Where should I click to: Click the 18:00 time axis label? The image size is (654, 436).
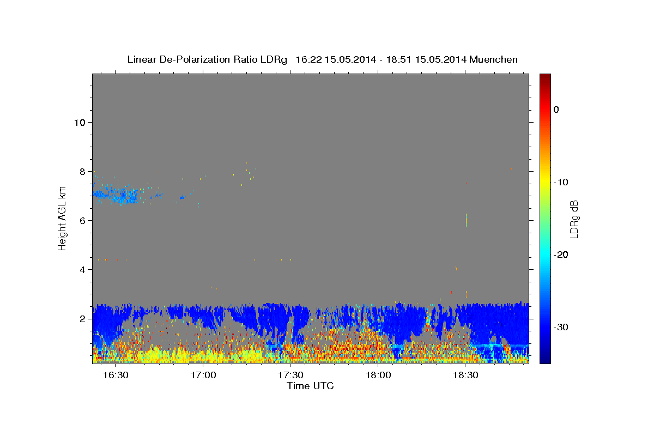[378, 376]
